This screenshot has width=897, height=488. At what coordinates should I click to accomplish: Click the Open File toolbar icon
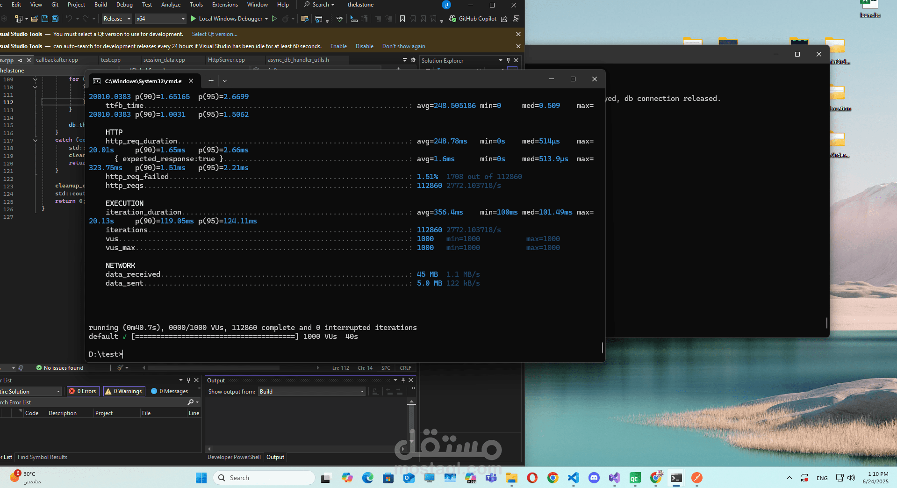tap(34, 19)
